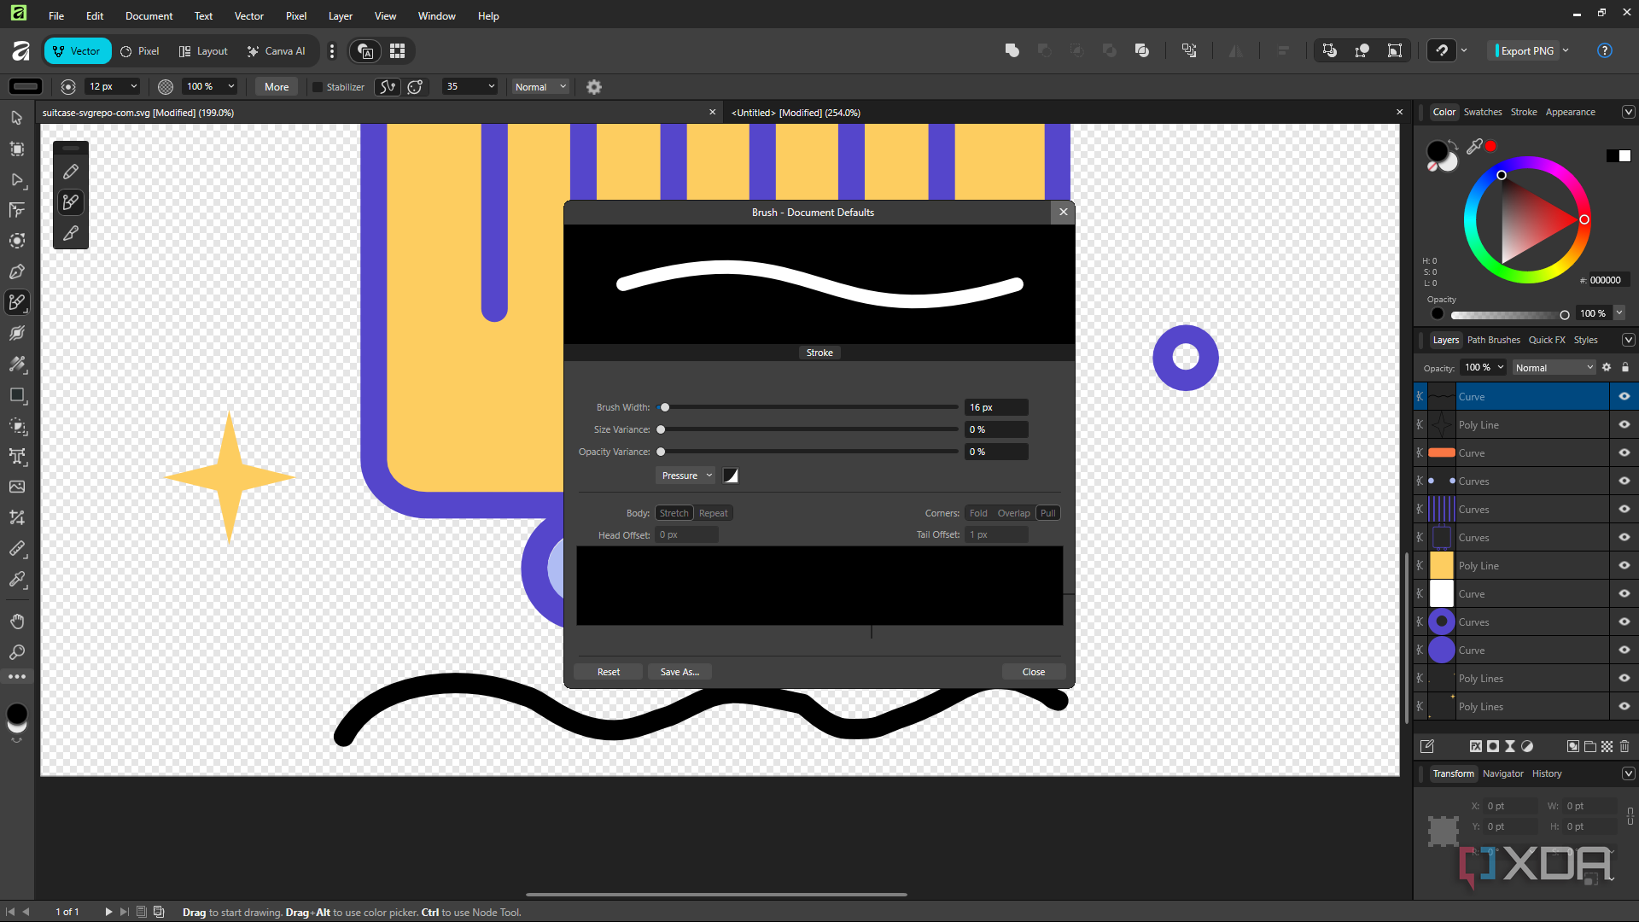Select the Crop tool

click(16, 517)
